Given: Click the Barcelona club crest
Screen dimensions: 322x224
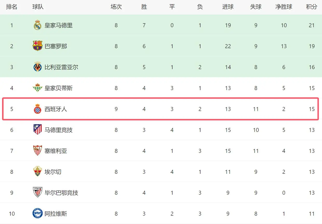Looking at the screenshot, I should 38,46.
